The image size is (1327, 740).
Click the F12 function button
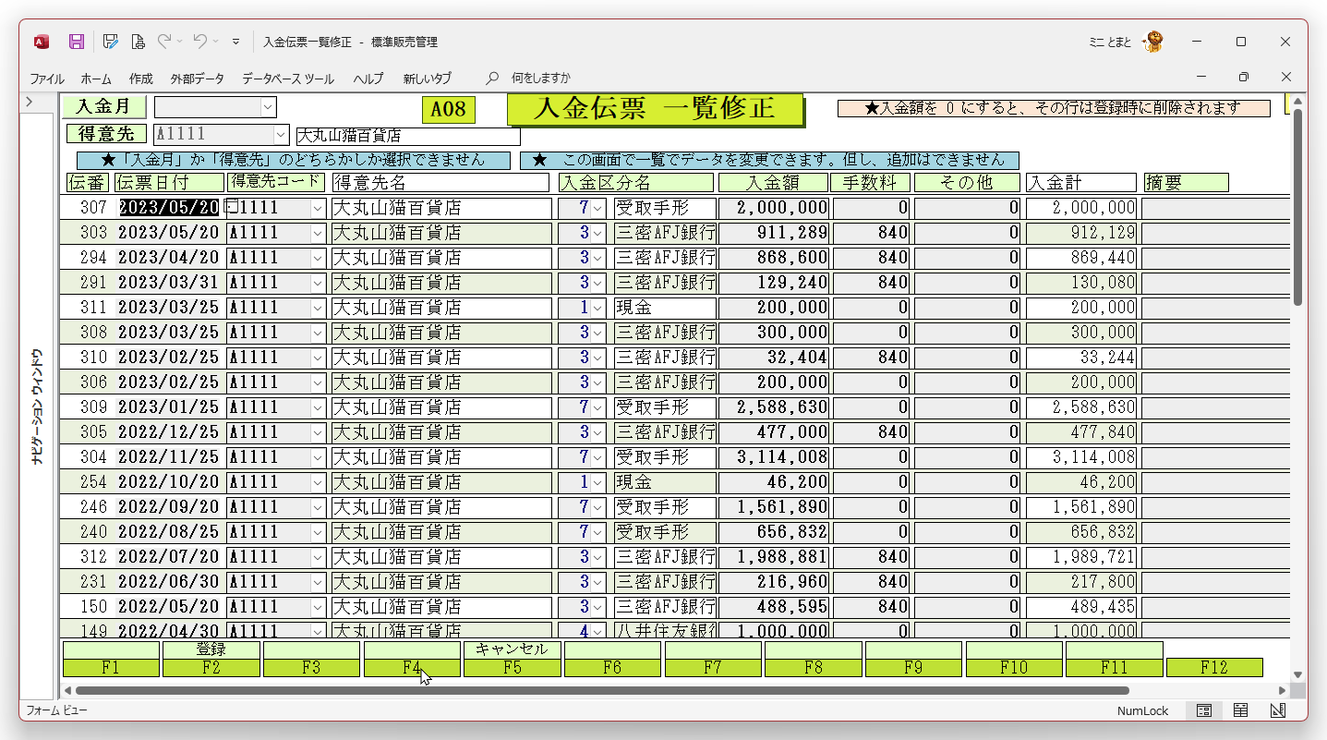click(x=1214, y=668)
